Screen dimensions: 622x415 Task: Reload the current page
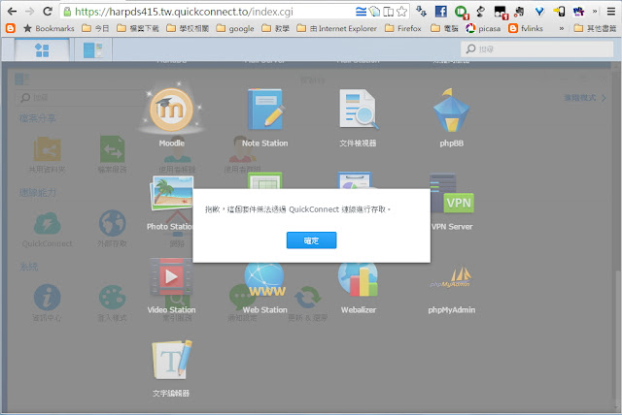tap(48, 12)
